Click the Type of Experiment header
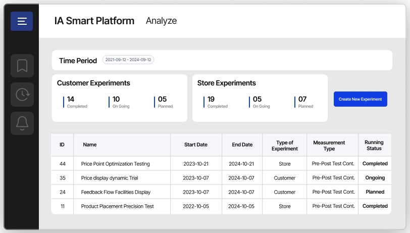 [x=285, y=145]
